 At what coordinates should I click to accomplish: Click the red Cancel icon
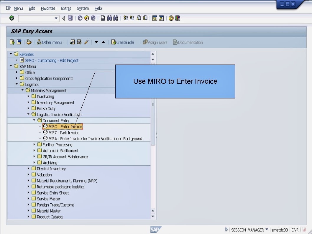click(x=93, y=18)
